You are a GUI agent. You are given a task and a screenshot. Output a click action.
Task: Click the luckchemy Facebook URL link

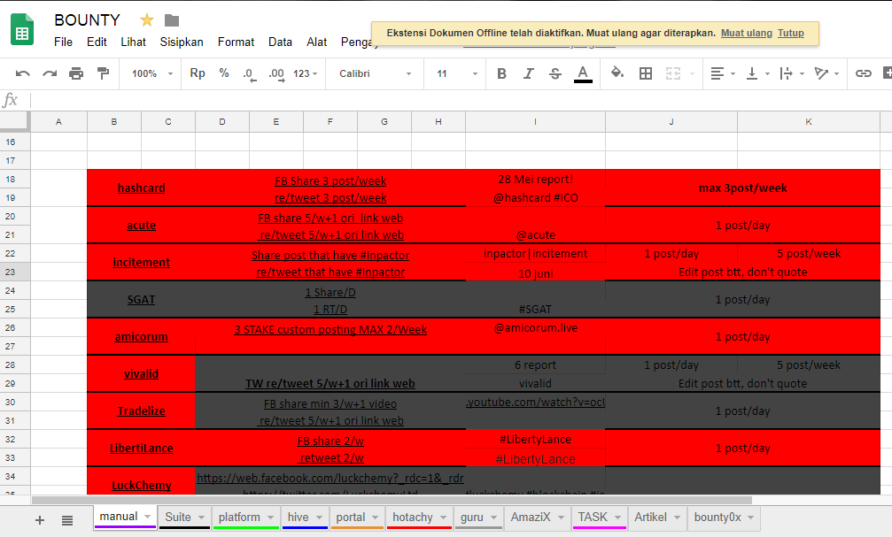coord(330,479)
